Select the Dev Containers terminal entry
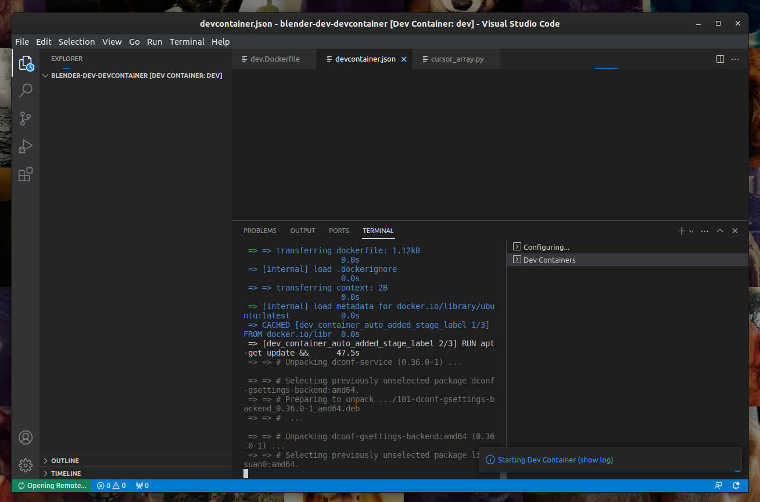The height and width of the screenshot is (502, 760). point(627,260)
